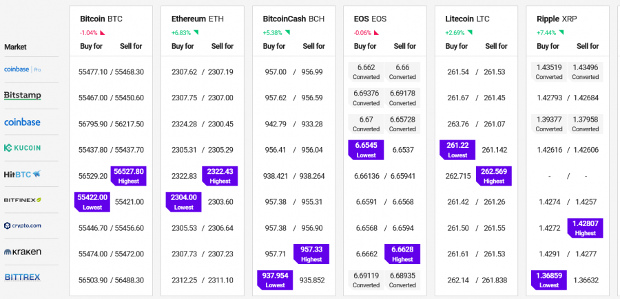Select the Bitcoin lowest buy price 55422.00
Image resolution: width=620 pixels, height=299 pixels.
92,202
